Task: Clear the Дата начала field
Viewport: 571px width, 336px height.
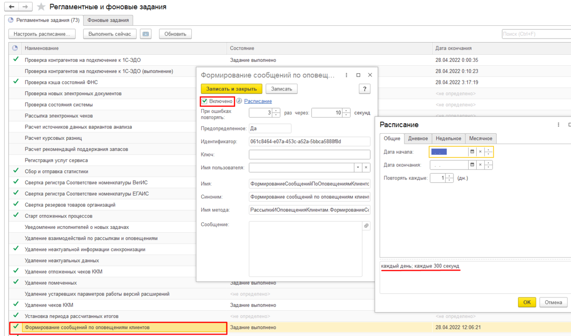Action: coord(481,151)
